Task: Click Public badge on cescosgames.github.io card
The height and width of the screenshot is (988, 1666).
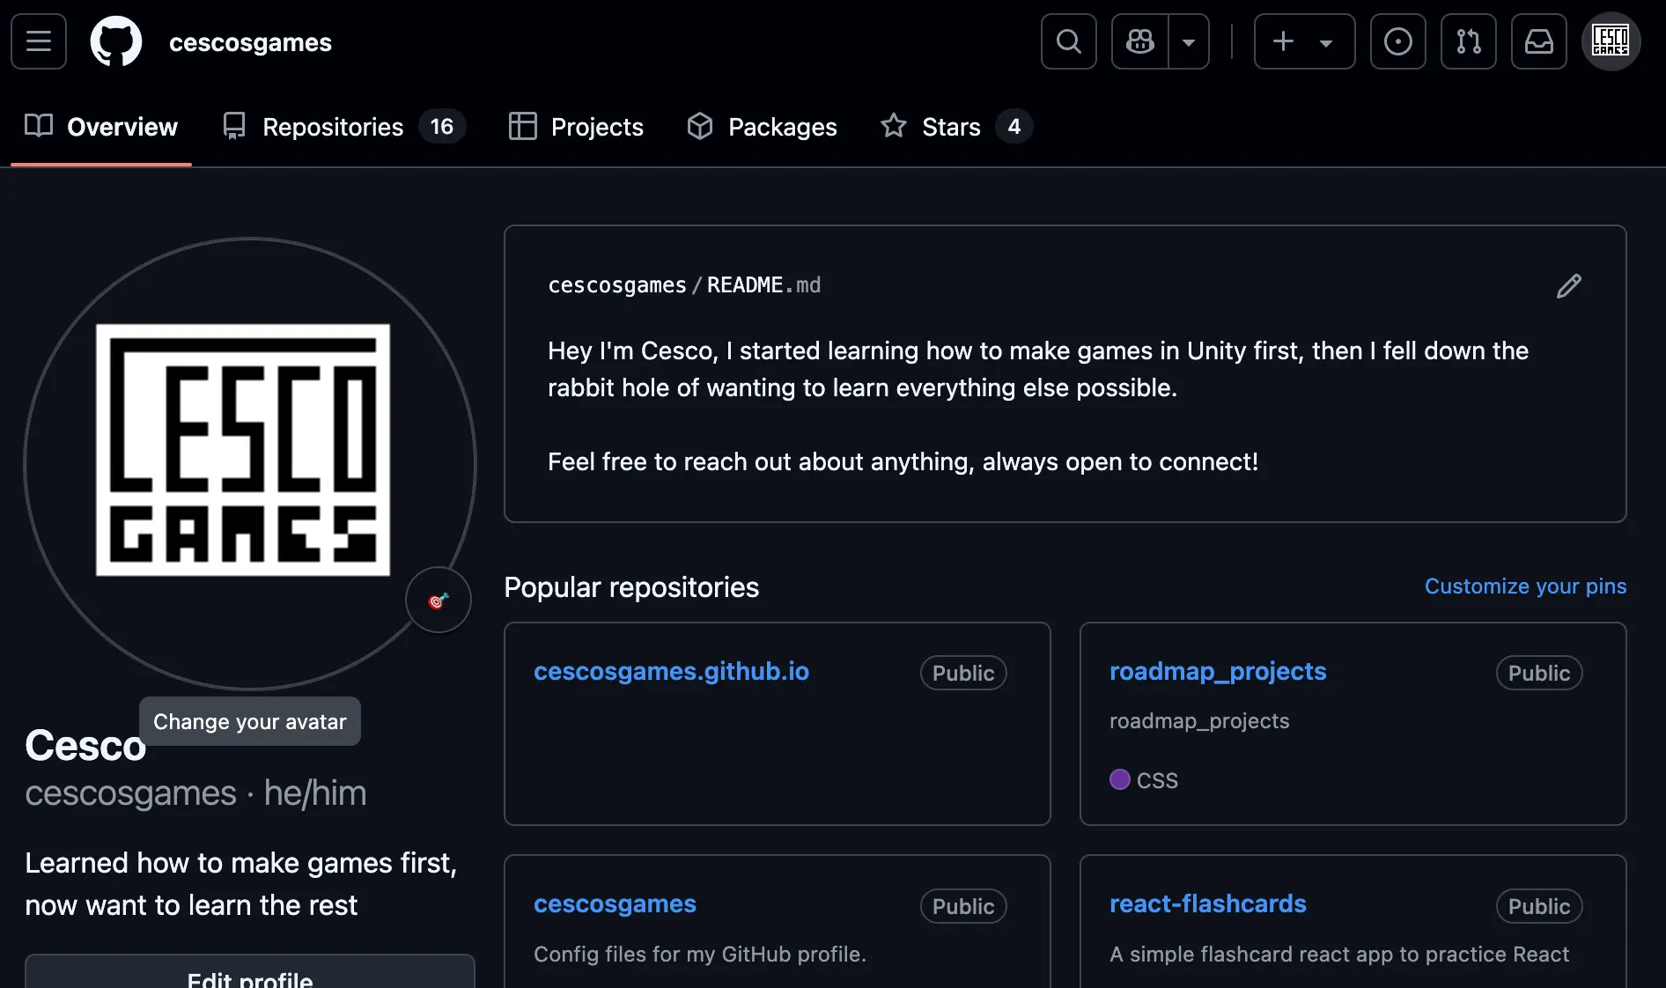Action: pyautogui.click(x=963, y=673)
